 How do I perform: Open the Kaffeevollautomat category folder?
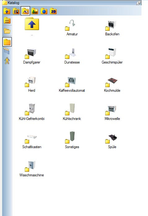72,84
